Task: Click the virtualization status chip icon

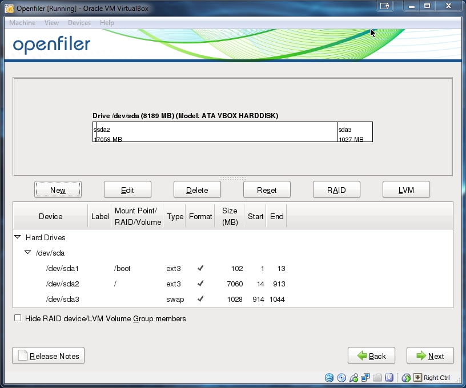Action: (x=389, y=378)
